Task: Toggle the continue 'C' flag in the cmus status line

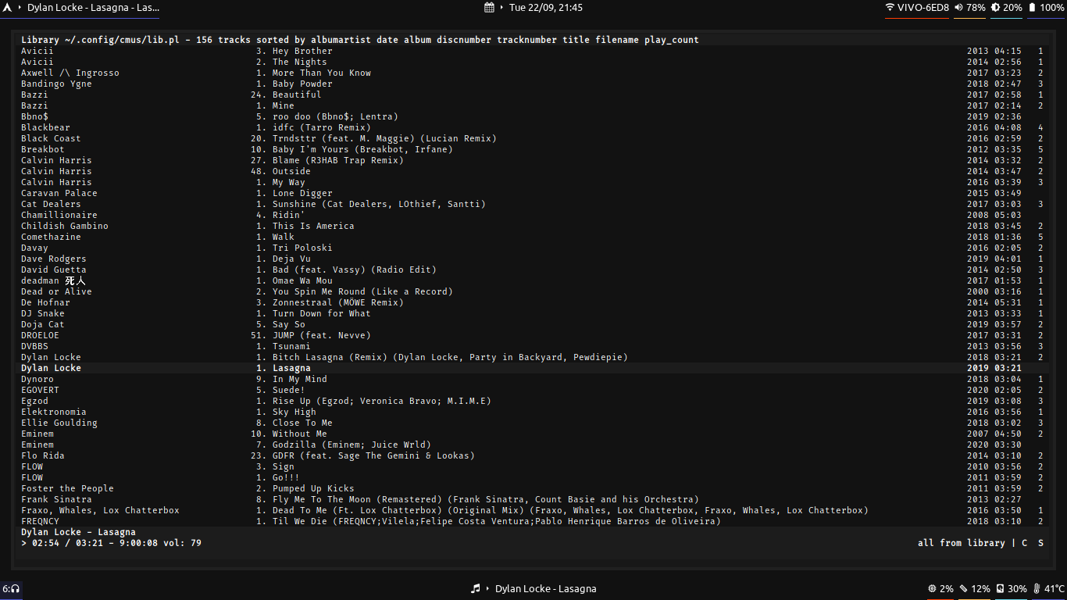Action: 1025,543
